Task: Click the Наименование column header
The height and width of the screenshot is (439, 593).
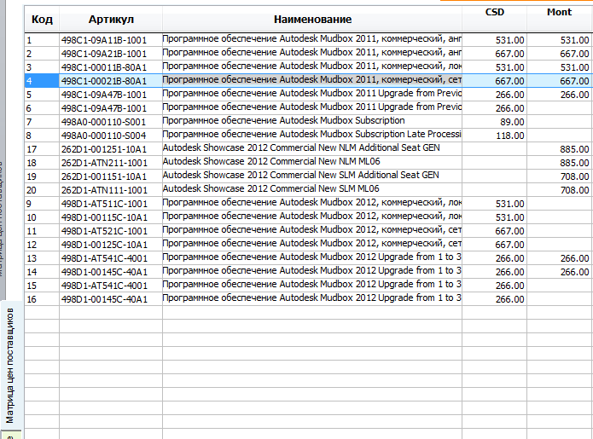Action: click(312, 19)
